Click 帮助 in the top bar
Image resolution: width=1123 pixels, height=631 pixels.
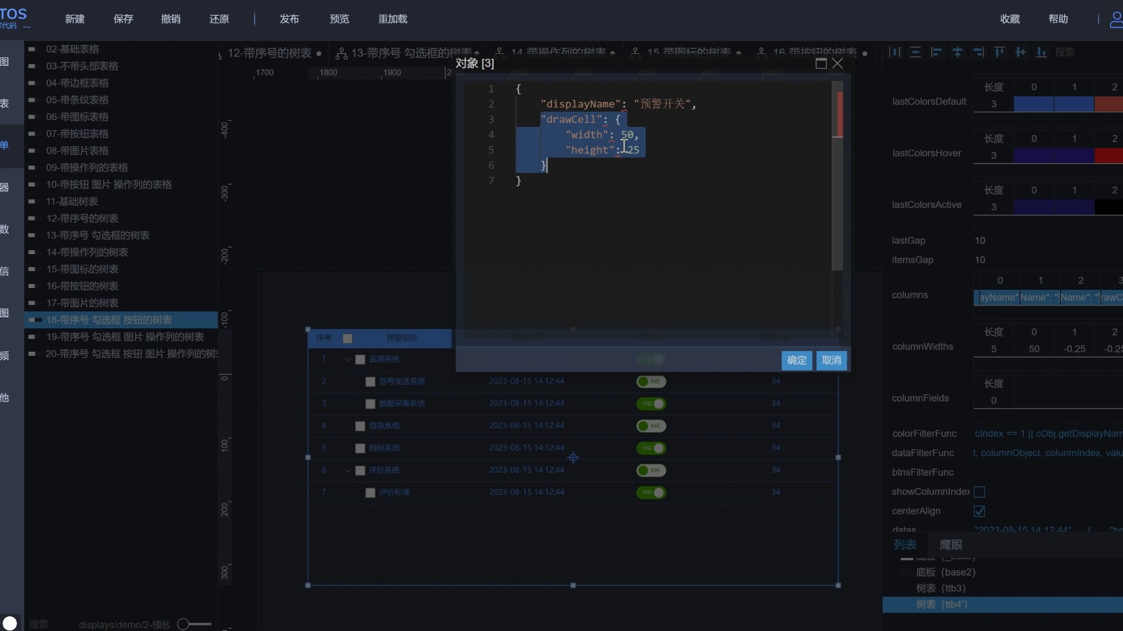(1059, 19)
